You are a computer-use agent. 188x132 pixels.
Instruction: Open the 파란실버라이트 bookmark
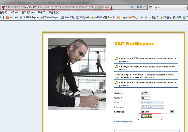(x=171, y=18)
